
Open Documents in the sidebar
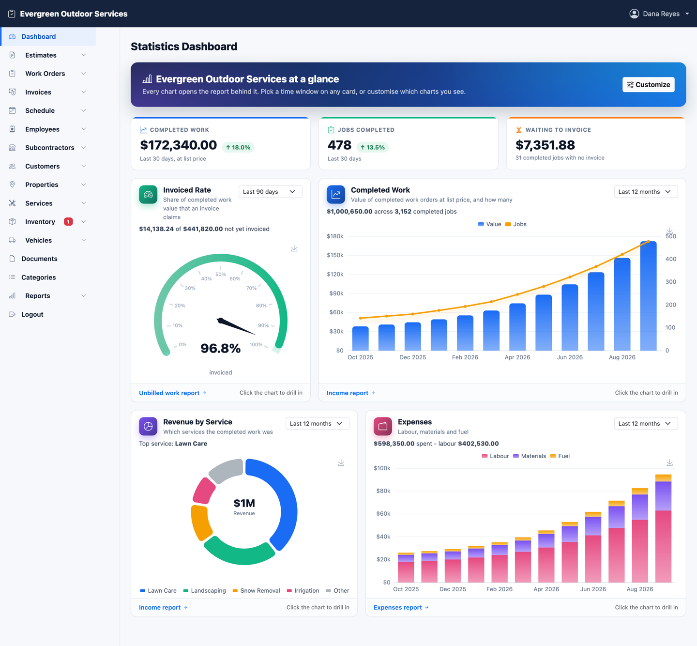[48, 259]
